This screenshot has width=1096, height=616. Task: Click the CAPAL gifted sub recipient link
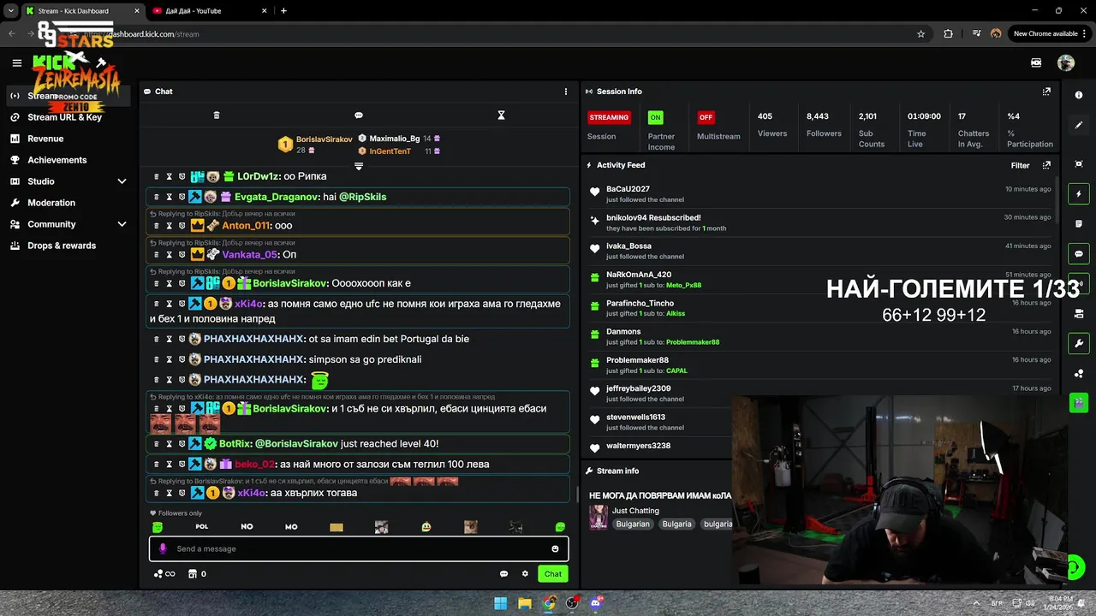click(x=676, y=370)
